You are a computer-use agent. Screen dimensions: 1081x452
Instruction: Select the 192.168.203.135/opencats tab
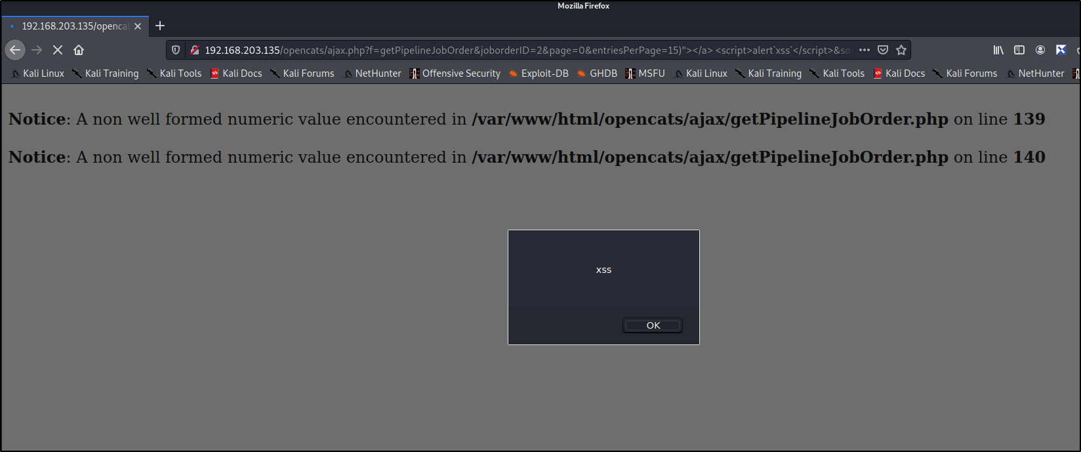click(75, 26)
